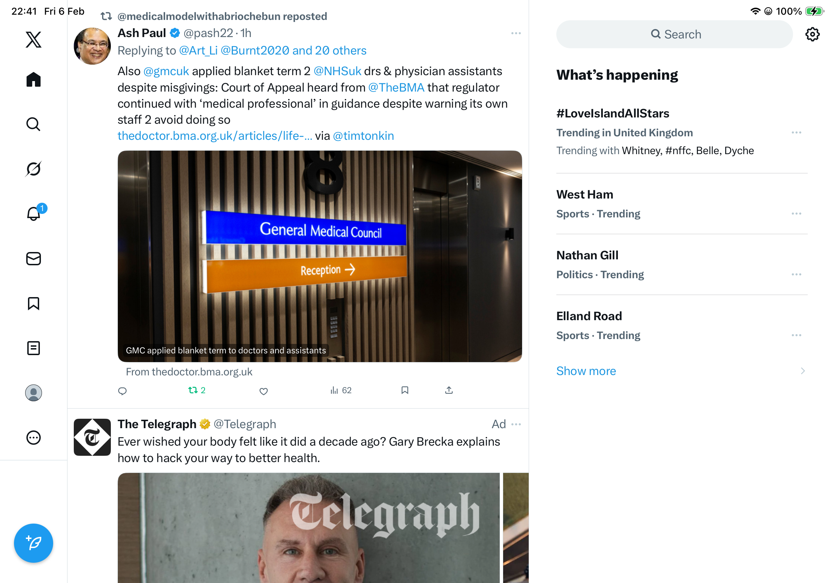The width and height of the screenshot is (835, 583).
Task: Open options for West Ham trend
Action: click(797, 214)
